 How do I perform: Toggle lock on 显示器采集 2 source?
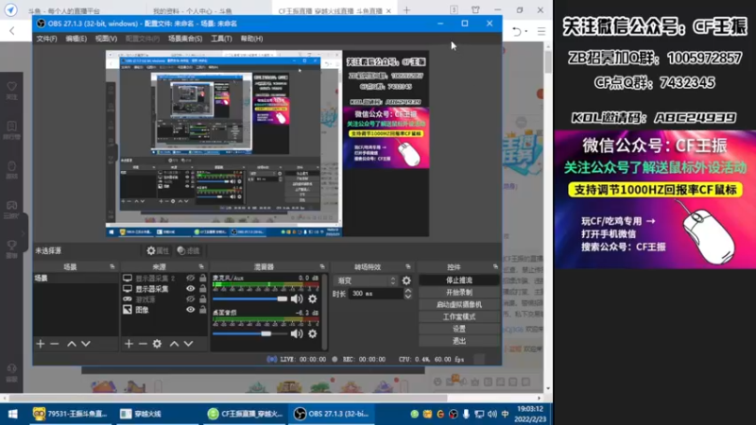click(x=202, y=278)
